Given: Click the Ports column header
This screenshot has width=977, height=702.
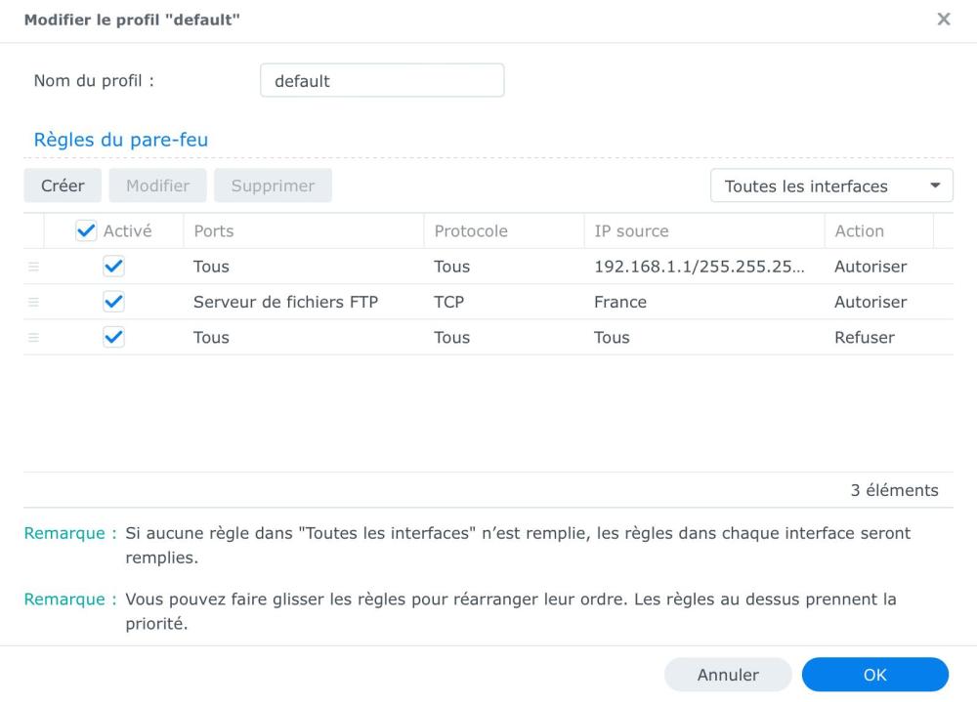Looking at the screenshot, I should (304, 231).
